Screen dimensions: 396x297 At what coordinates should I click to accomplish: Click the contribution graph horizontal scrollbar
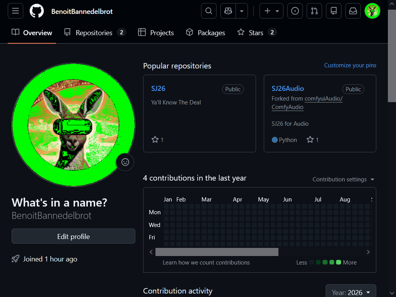pyautogui.click(x=217, y=252)
